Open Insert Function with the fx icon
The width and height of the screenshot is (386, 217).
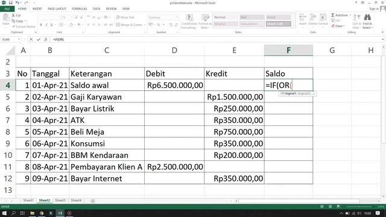tap(46, 39)
